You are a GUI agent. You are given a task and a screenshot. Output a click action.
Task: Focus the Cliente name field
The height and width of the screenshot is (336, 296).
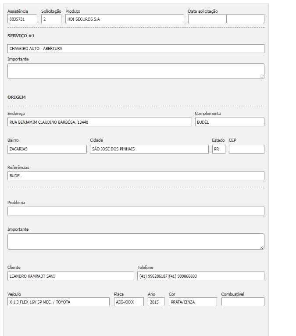71,276
